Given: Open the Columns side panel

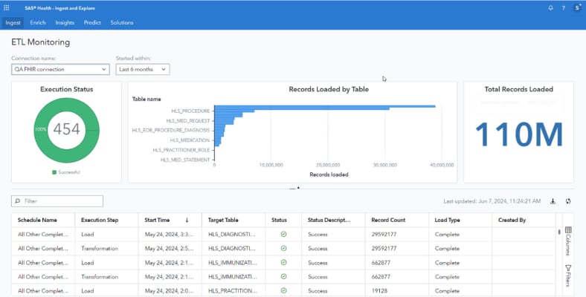Looking at the screenshot, I should click(x=568, y=241).
